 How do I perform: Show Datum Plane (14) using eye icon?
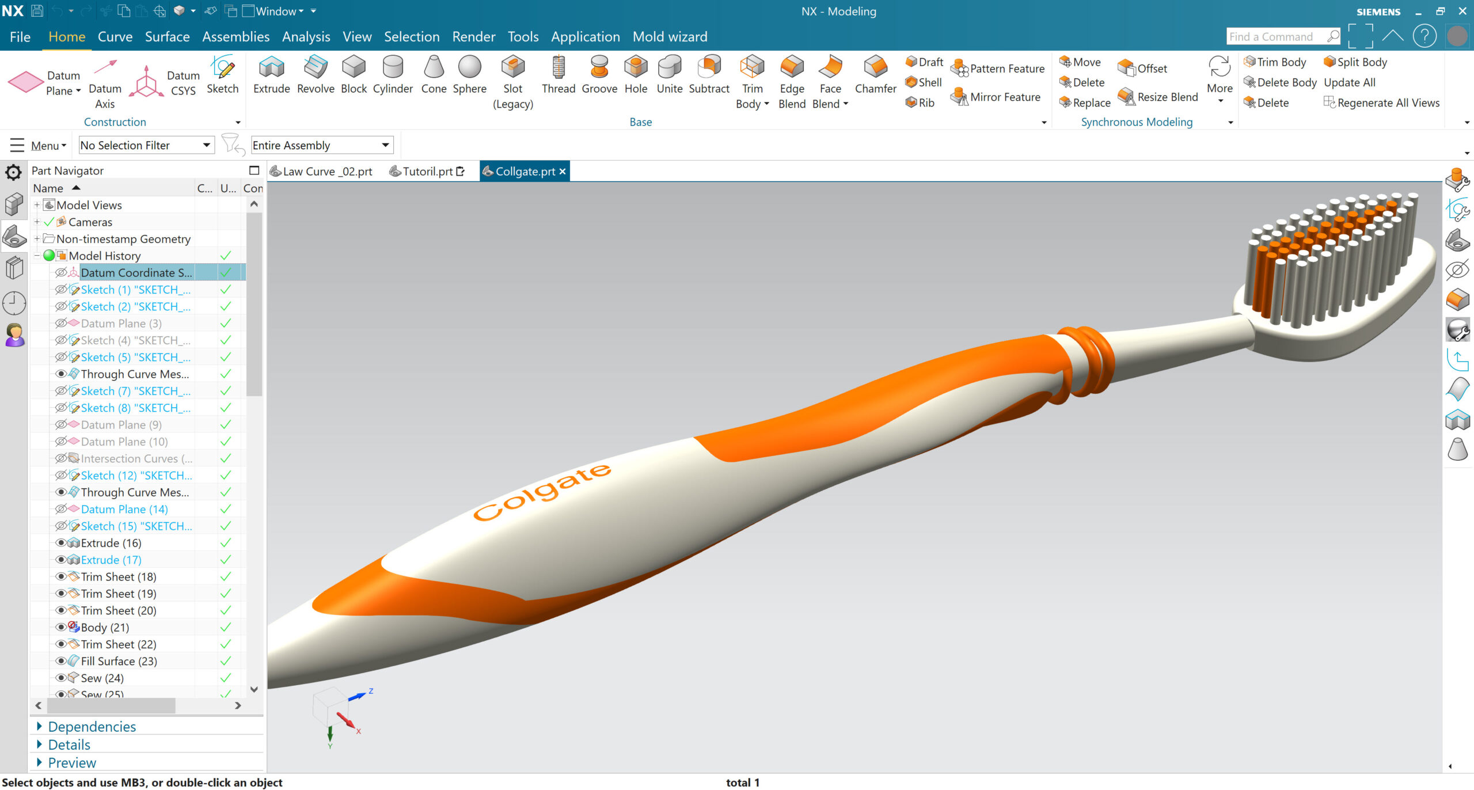click(60, 509)
